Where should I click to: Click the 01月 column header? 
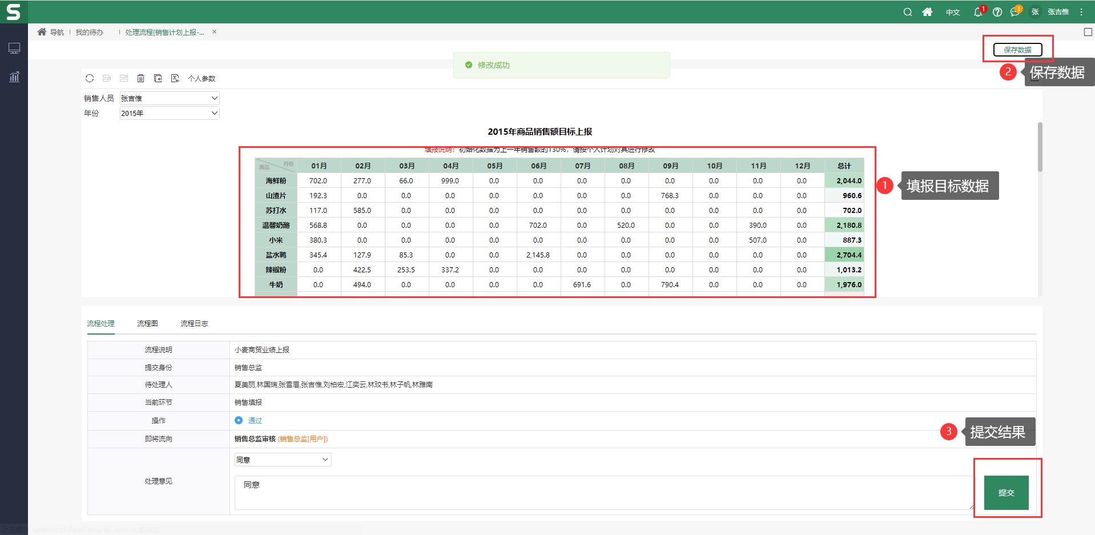coord(319,166)
